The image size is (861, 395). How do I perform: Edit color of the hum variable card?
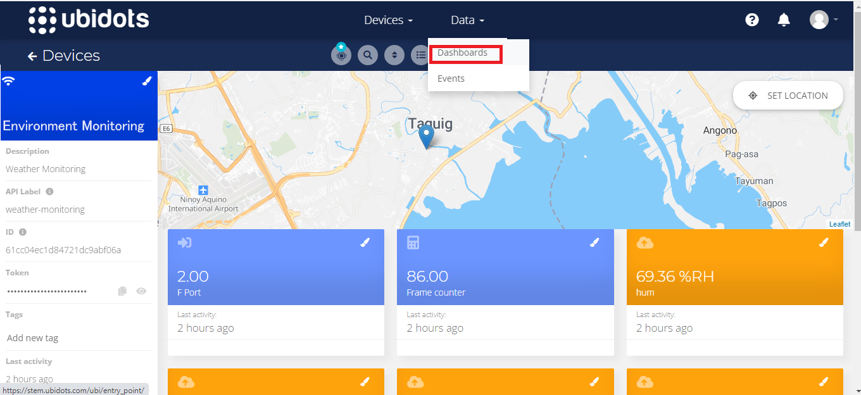(823, 242)
